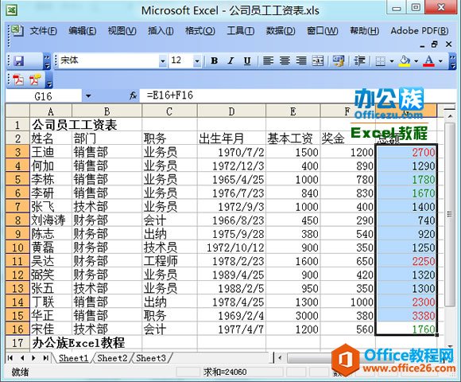
Task: Select column D header
Action: [x=231, y=111]
